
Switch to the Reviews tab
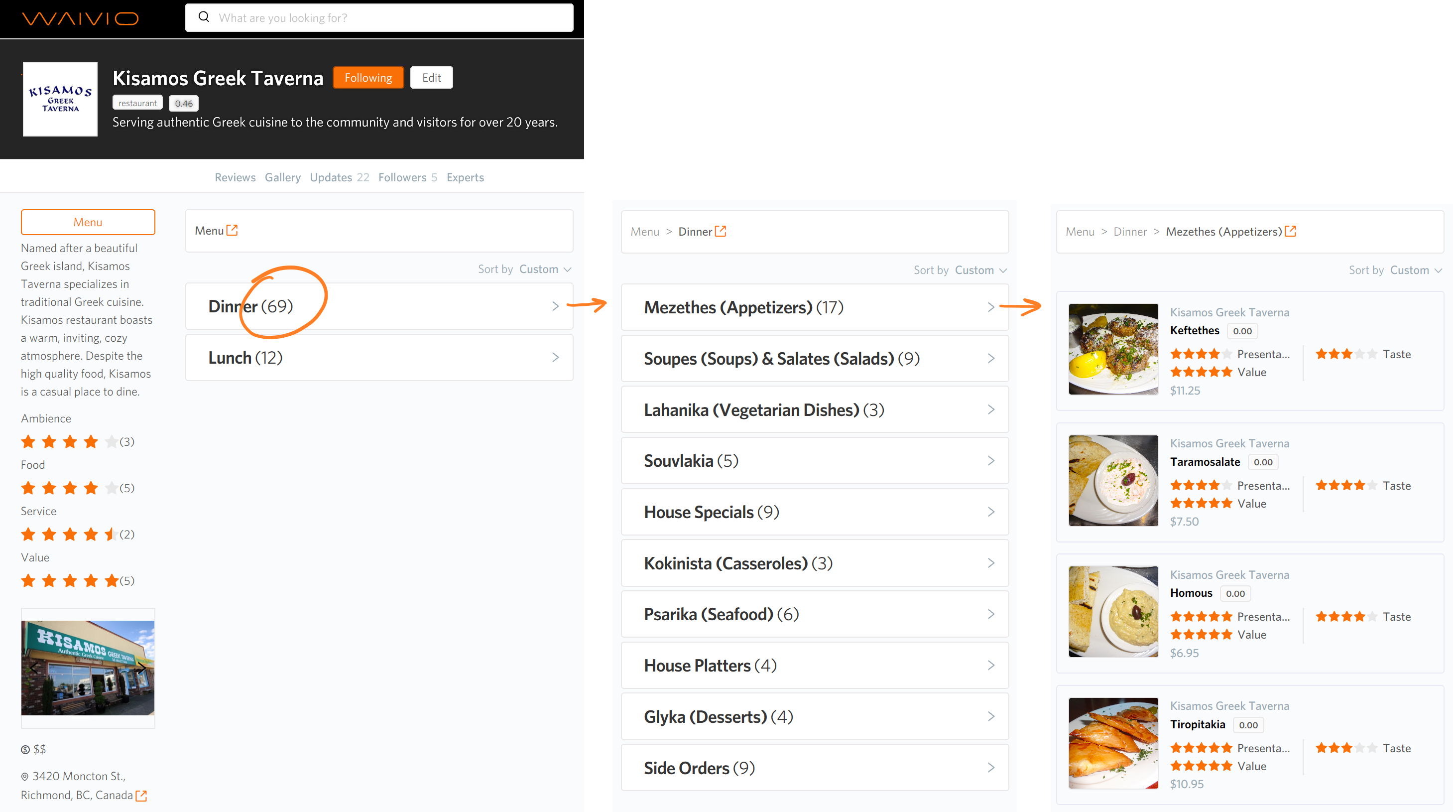coord(235,177)
